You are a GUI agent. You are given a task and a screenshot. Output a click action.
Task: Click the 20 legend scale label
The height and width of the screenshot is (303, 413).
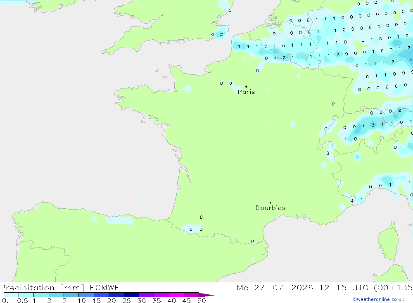tap(112, 301)
